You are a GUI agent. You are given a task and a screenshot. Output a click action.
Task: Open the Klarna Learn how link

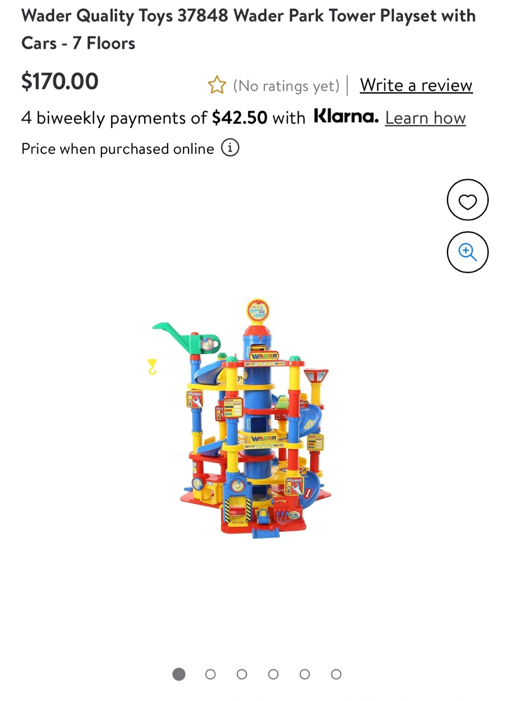[x=425, y=118]
